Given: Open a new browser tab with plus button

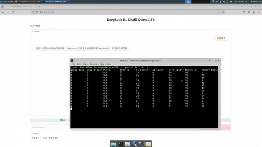Looking at the screenshot, I should pos(39,6).
